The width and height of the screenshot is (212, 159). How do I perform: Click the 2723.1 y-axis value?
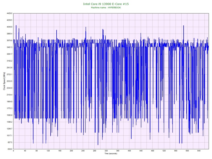[x=9, y=74]
